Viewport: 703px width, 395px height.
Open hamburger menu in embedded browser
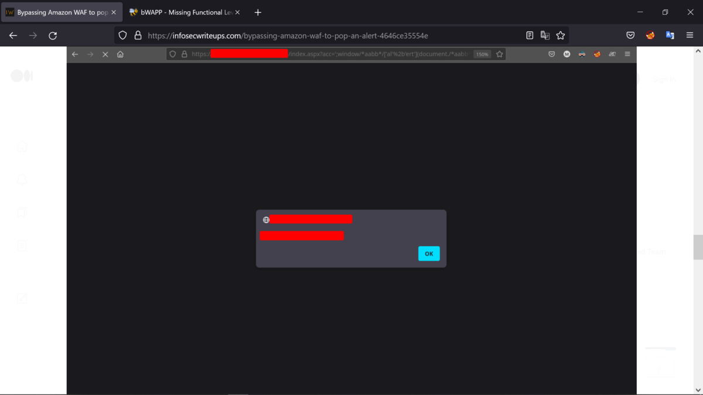tap(627, 54)
